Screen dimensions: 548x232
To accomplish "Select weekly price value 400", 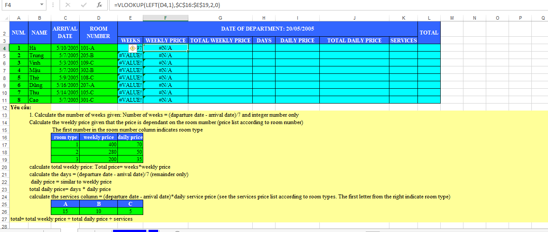I will [x=99, y=145].
